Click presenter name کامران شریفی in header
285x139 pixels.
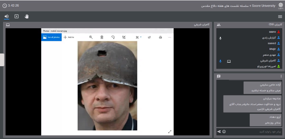coord(202,25)
